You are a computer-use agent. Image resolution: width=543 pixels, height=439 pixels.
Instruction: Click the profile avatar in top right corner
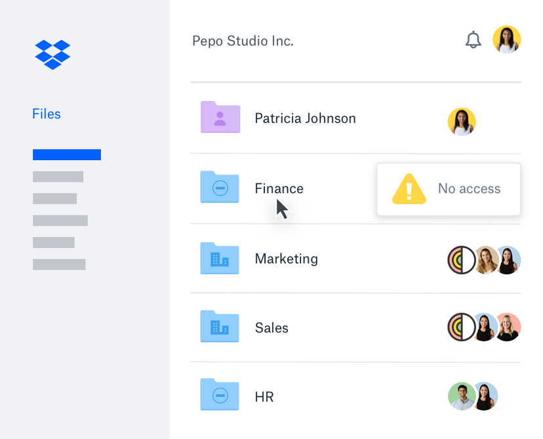pos(506,39)
